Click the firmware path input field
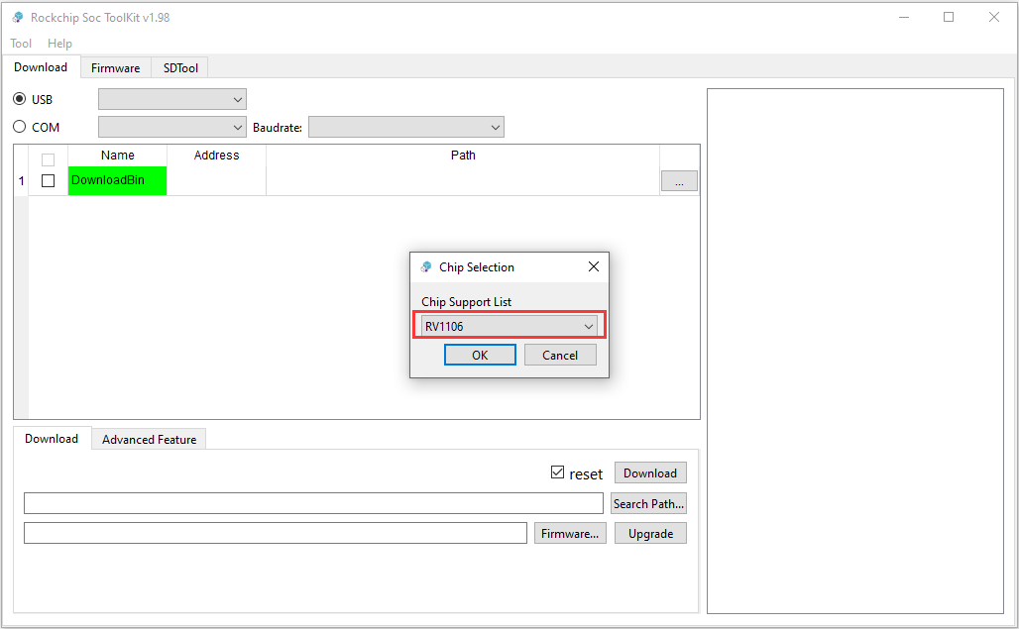Image resolution: width=1019 pixels, height=629 pixels. [275, 533]
